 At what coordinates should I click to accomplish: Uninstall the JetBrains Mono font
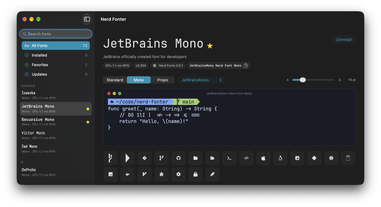click(343, 40)
